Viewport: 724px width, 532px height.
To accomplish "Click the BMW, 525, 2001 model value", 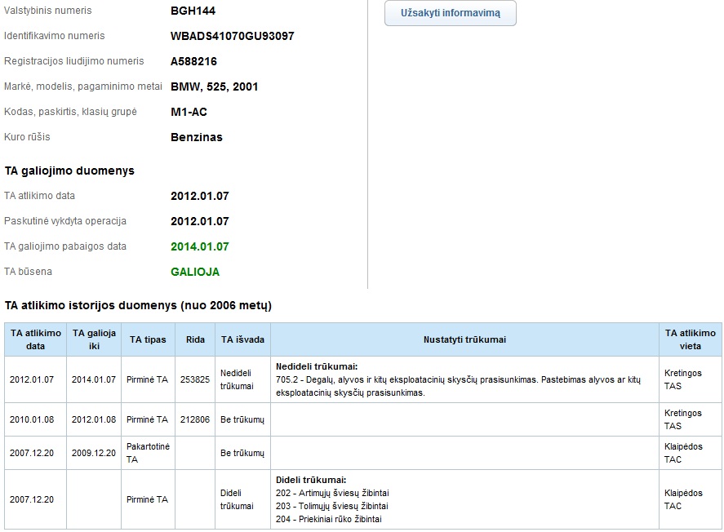I will coord(215,87).
